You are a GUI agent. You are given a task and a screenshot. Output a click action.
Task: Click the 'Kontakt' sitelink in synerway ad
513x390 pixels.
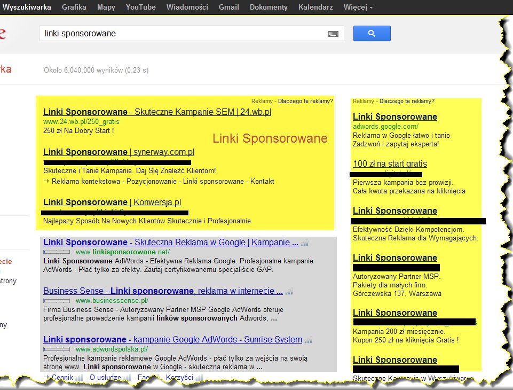[x=263, y=182]
